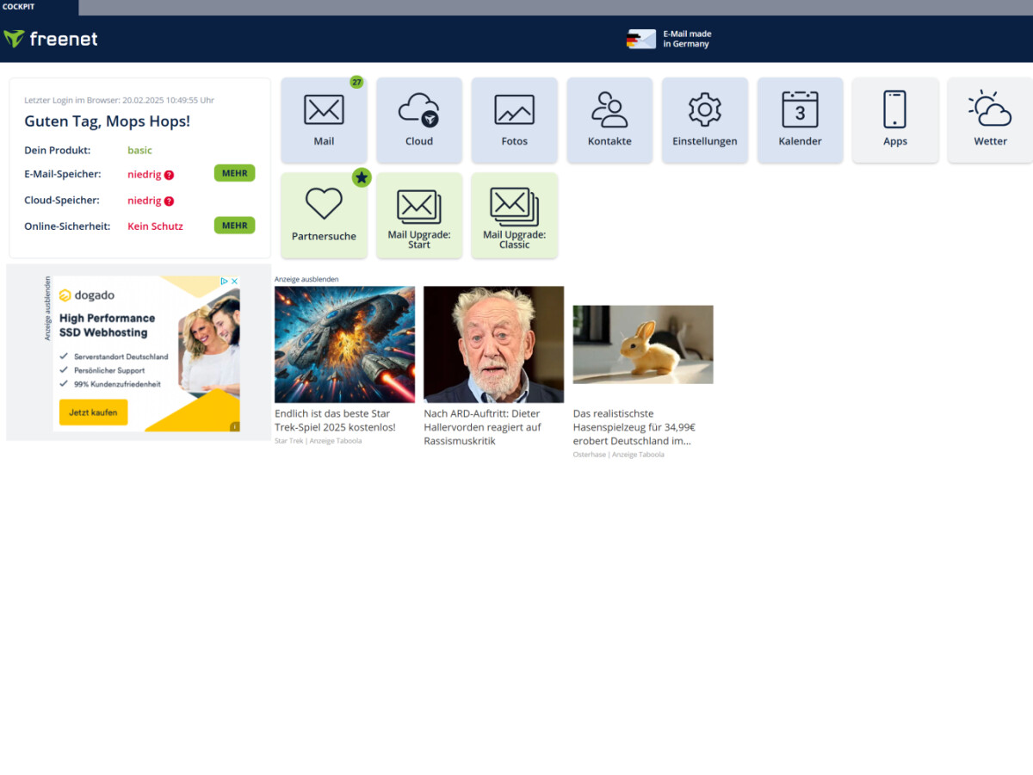1033x775 pixels.
Task: Select the Mail Upgrade: Classic tile
Action: pos(514,214)
